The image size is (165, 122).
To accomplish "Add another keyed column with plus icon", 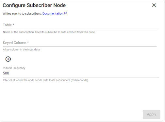I will [x=8, y=59].
